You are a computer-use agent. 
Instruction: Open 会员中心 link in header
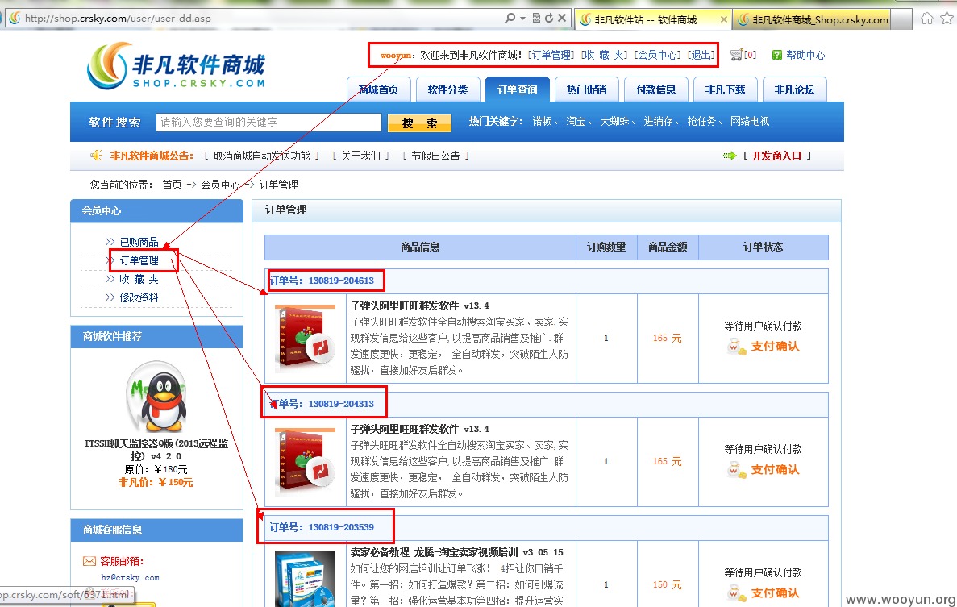[657, 55]
